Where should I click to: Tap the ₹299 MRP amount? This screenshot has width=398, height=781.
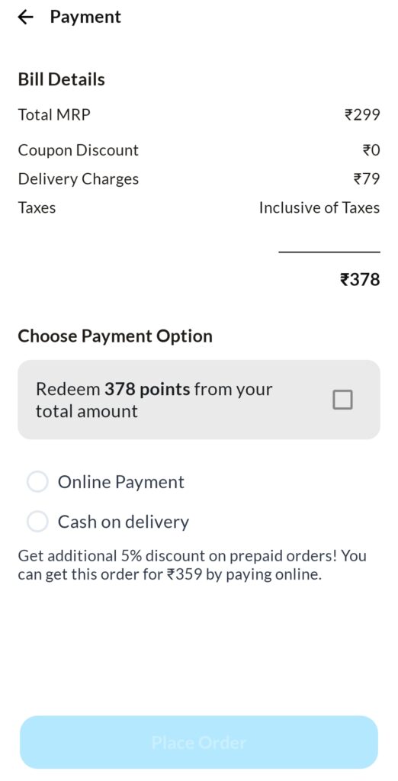pos(362,115)
